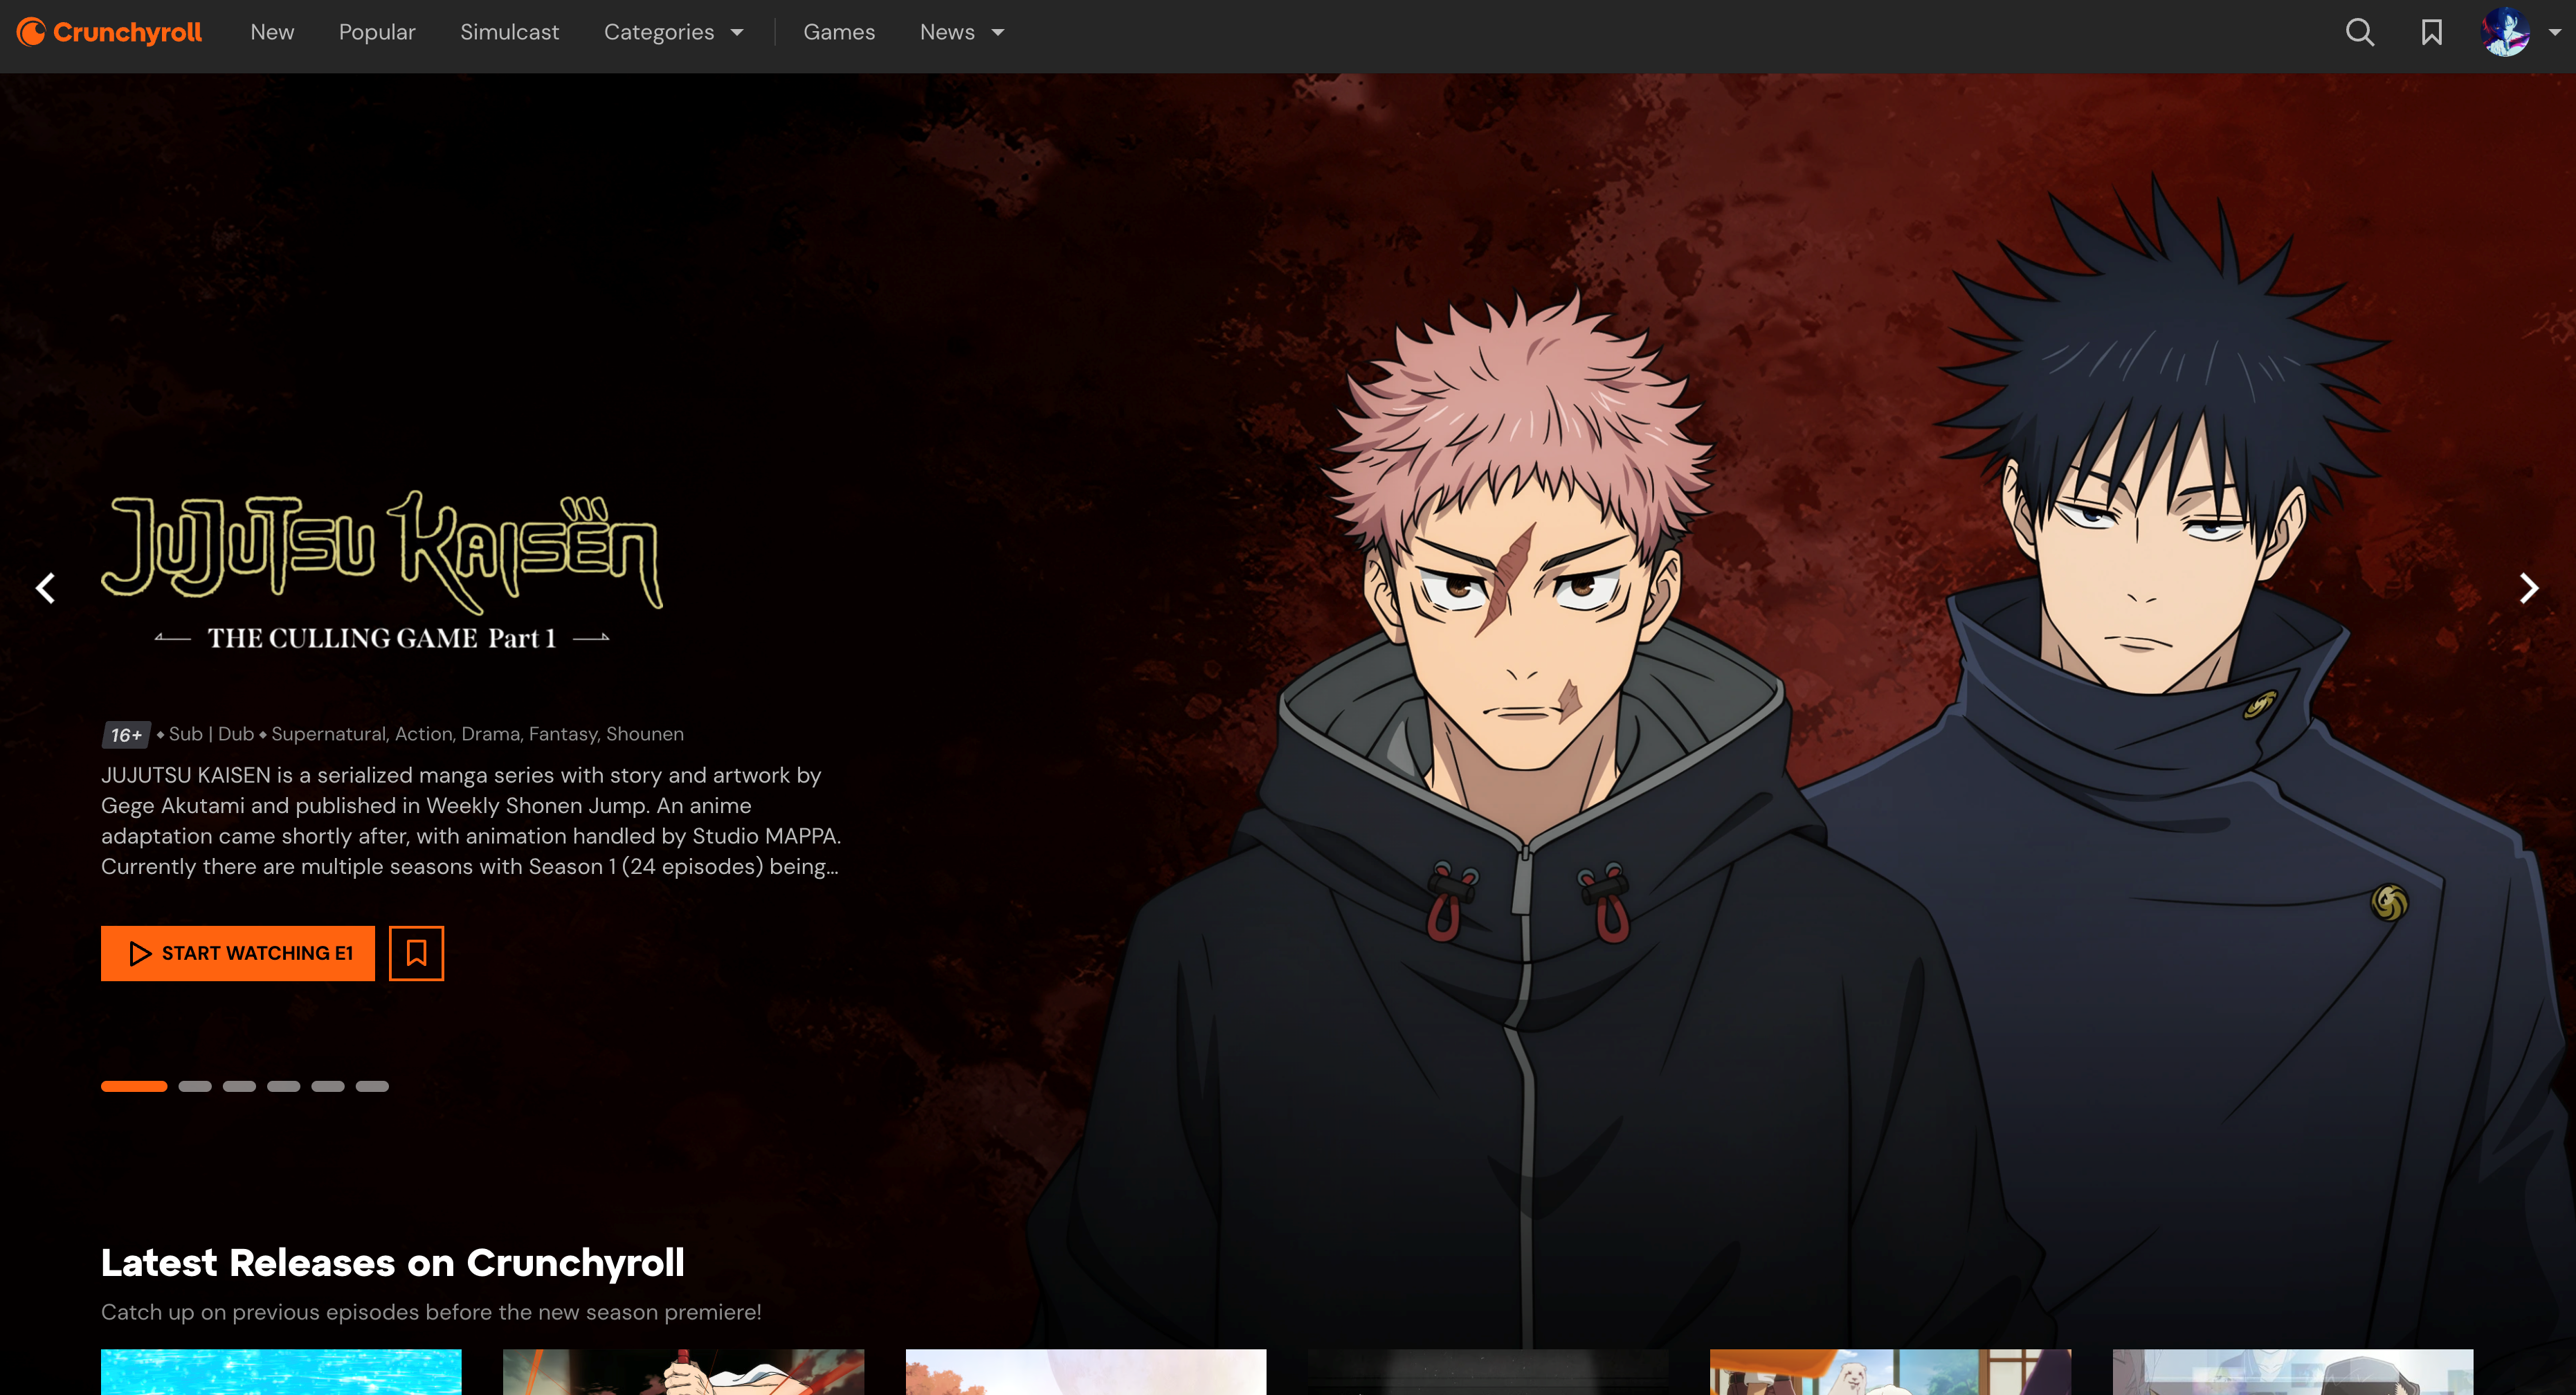Viewport: 2576px width, 1395px height.
Task: Select the fourth carousel indicator
Action: click(x=283, y=1086)
